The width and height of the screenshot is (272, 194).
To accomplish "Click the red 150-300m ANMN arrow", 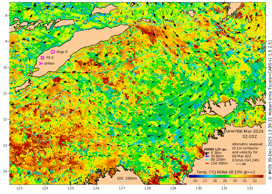I will tap(207, 163).
